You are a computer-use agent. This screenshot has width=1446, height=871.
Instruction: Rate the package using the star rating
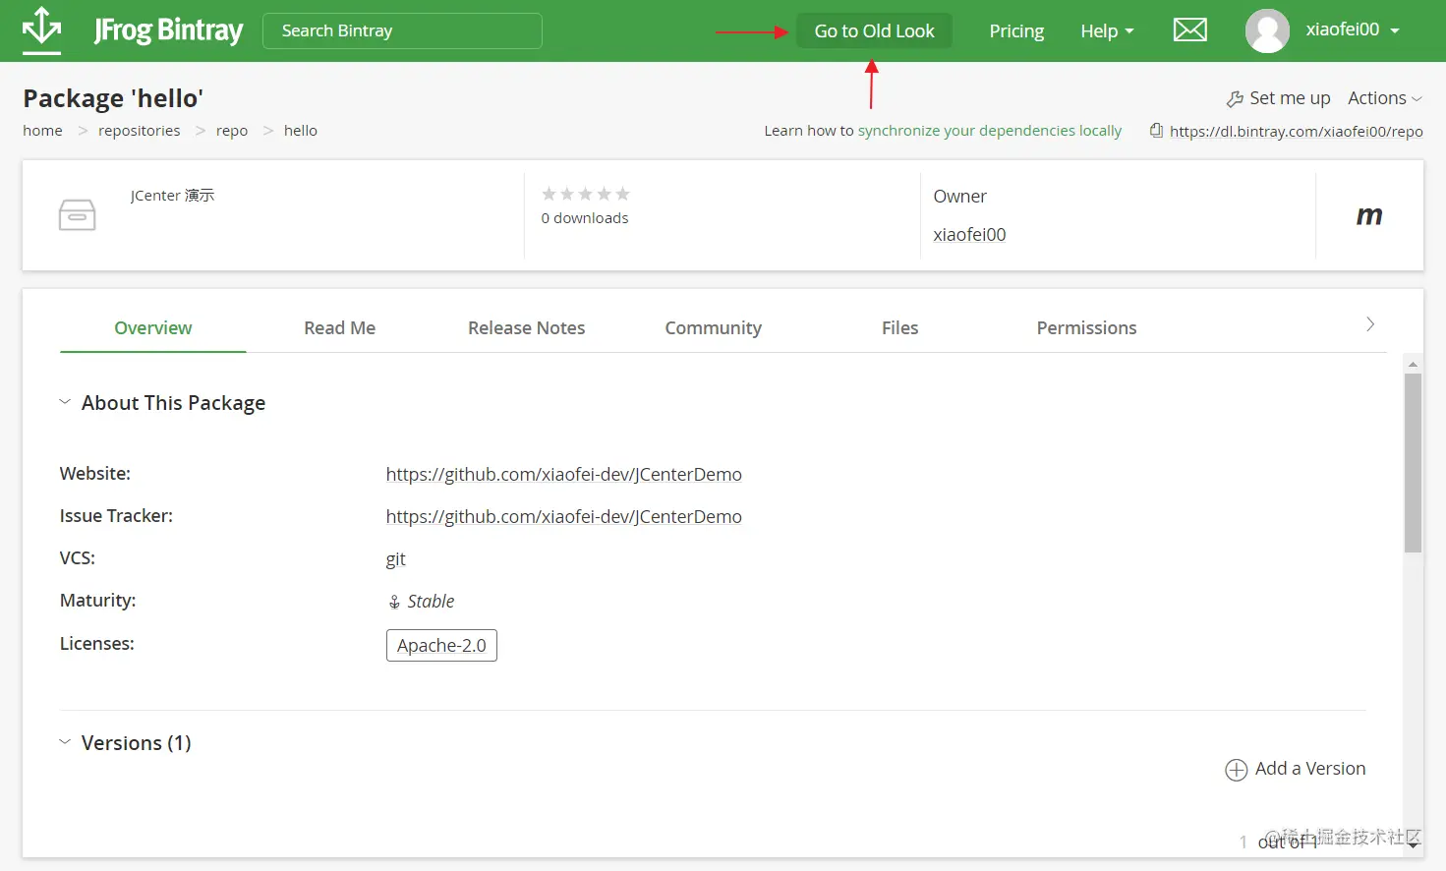pyautogui.click(x=585, y=194)
